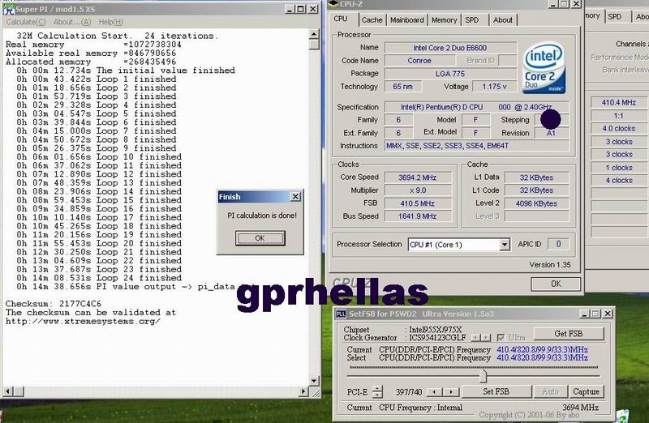Screen dimensions: 649x423
Task: Click the Loop 24 finished line
Action: [99, 278]
